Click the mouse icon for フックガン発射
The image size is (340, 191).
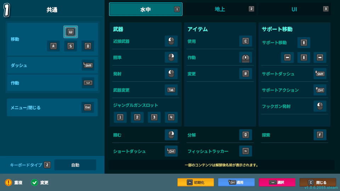pos(320,106)
